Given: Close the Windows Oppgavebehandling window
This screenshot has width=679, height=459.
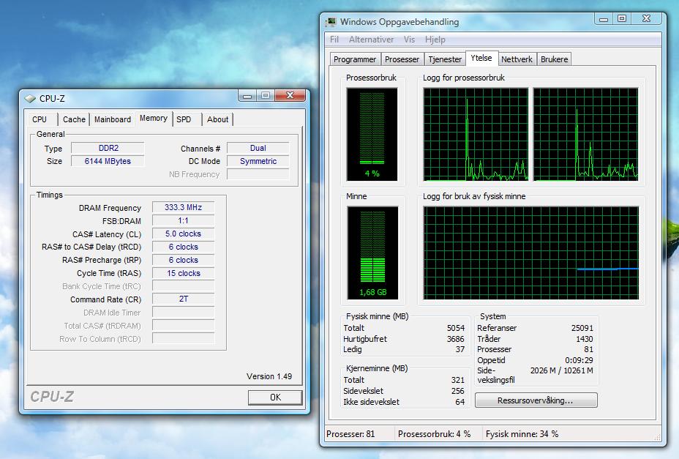Looking at the screenshot, I should coord(647,18).
